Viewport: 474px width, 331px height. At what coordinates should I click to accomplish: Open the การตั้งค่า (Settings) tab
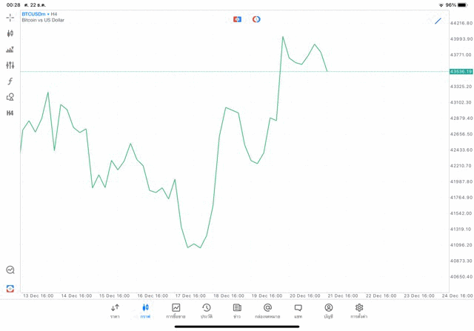pyautogui.click(x=359, y=311)
